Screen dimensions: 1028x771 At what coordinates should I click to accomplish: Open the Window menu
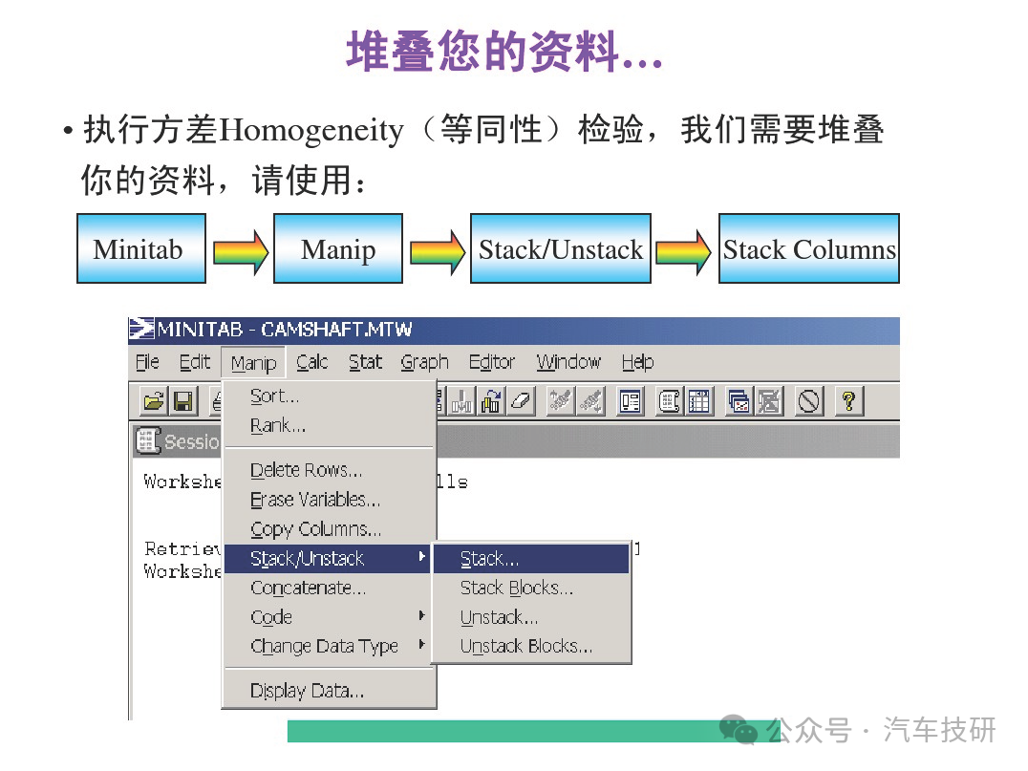(x=568, y=362)
